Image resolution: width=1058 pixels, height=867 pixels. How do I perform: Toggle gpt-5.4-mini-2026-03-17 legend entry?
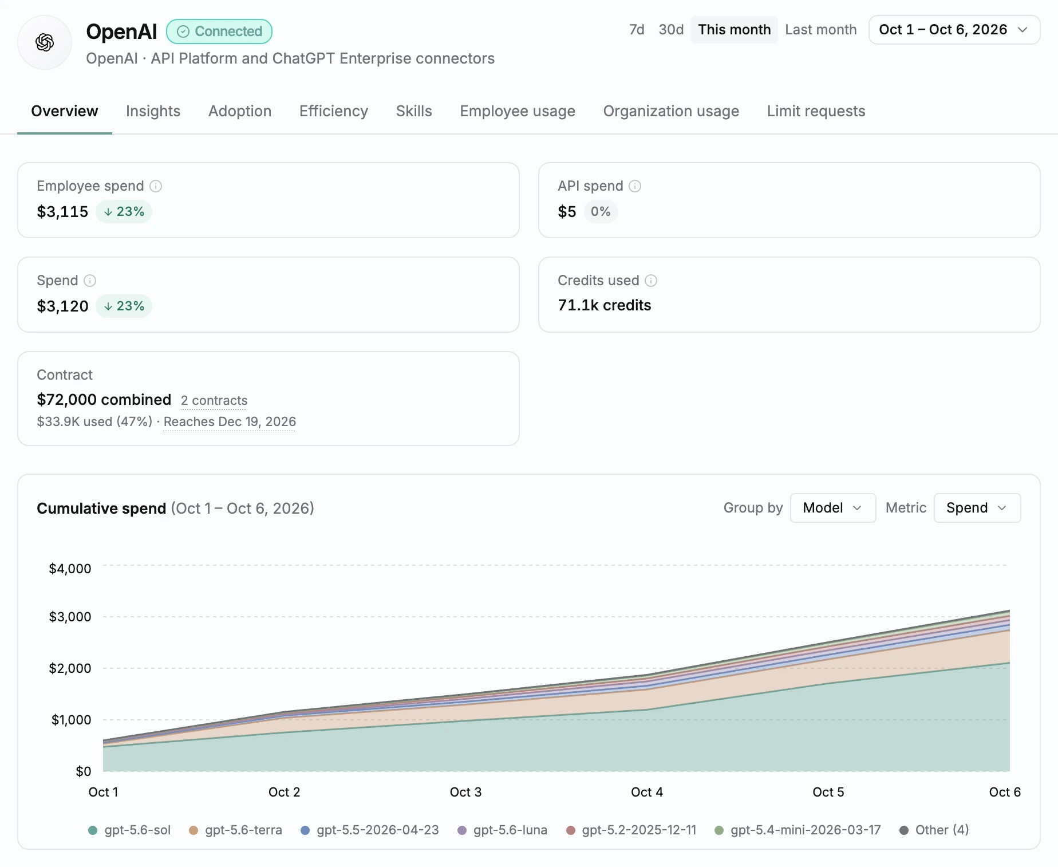(798, 830)
